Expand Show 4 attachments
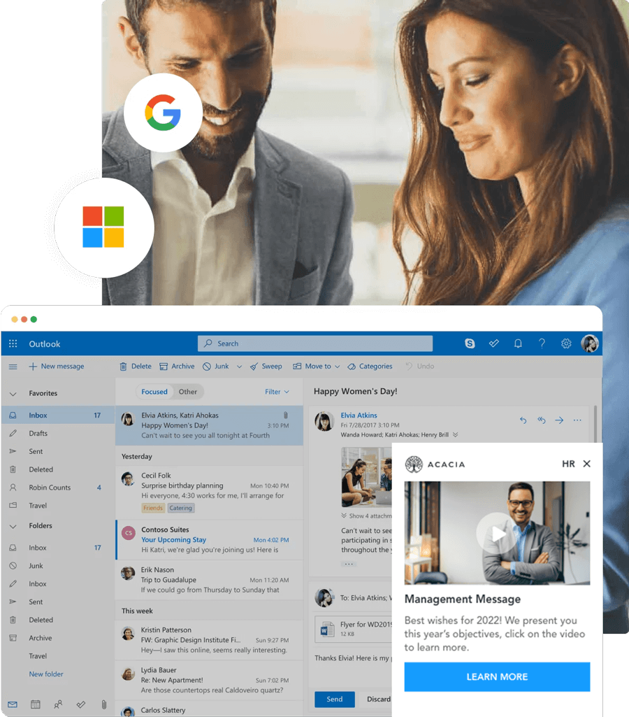Screen dimensions: 629x717 [366, 516]
